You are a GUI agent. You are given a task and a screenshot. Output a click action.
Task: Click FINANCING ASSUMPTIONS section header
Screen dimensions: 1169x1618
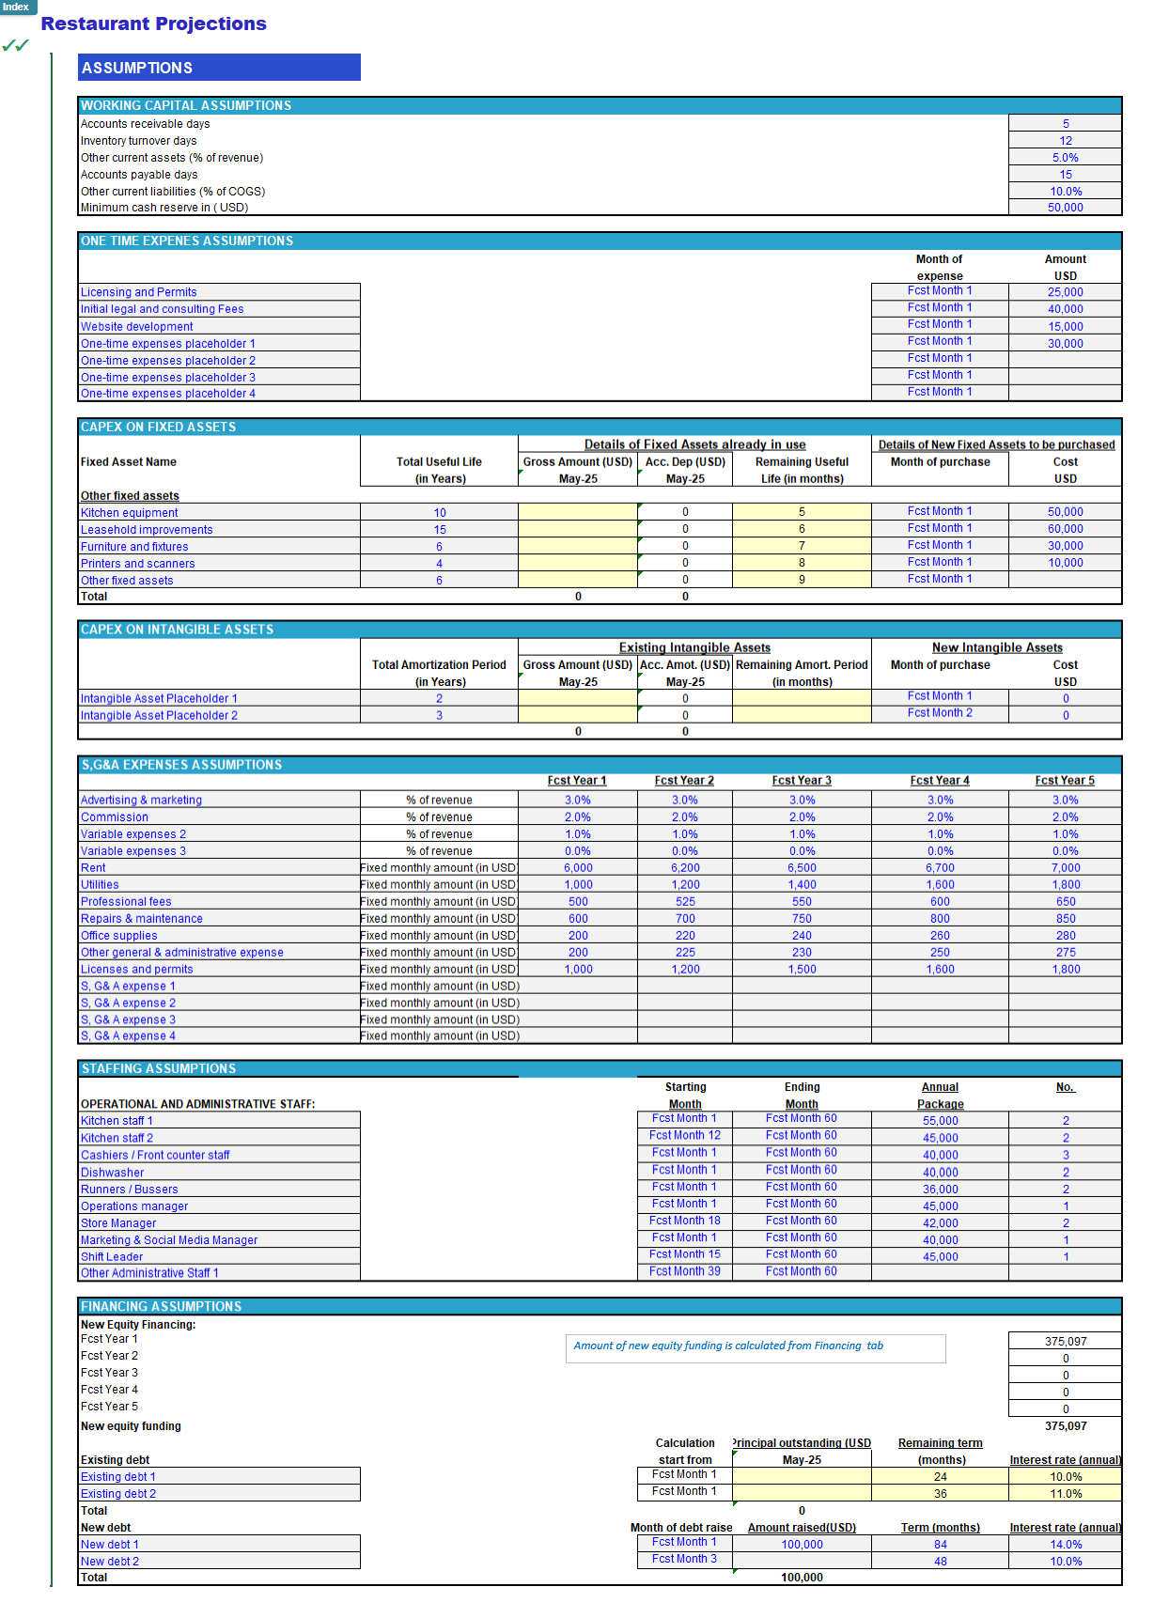point(600,1307)
